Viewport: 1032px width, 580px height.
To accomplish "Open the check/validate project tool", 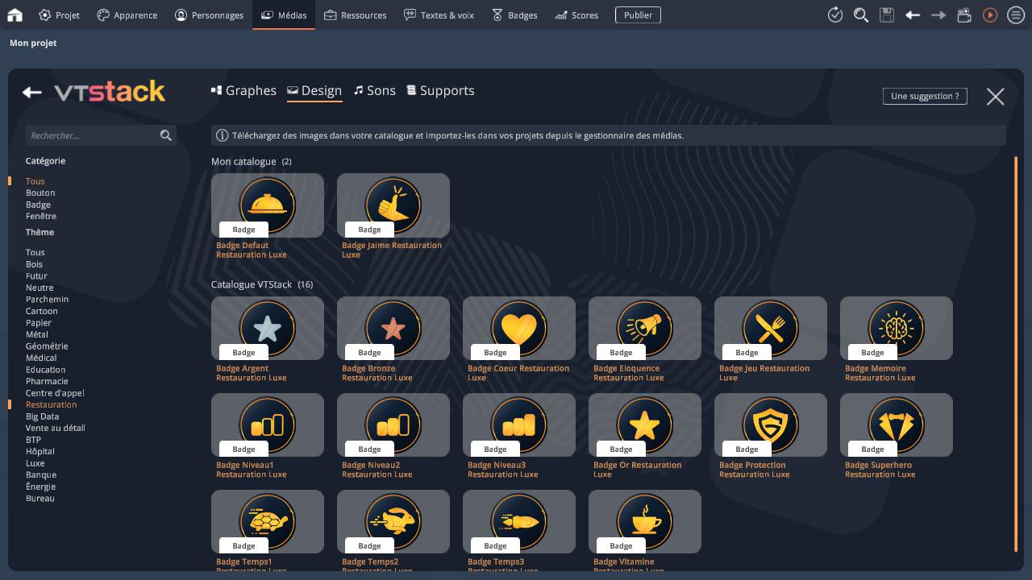I will coord(835,14).
